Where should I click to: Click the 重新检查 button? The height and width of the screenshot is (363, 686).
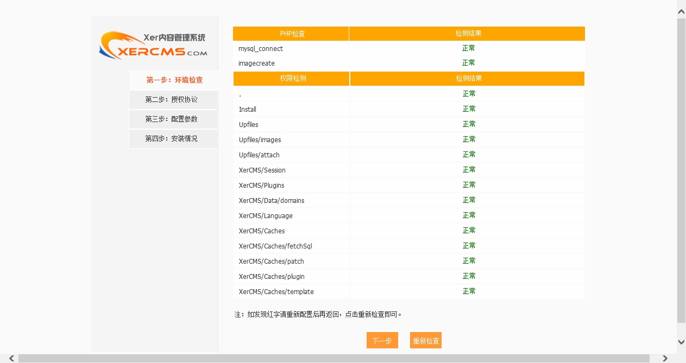point(426,341)
